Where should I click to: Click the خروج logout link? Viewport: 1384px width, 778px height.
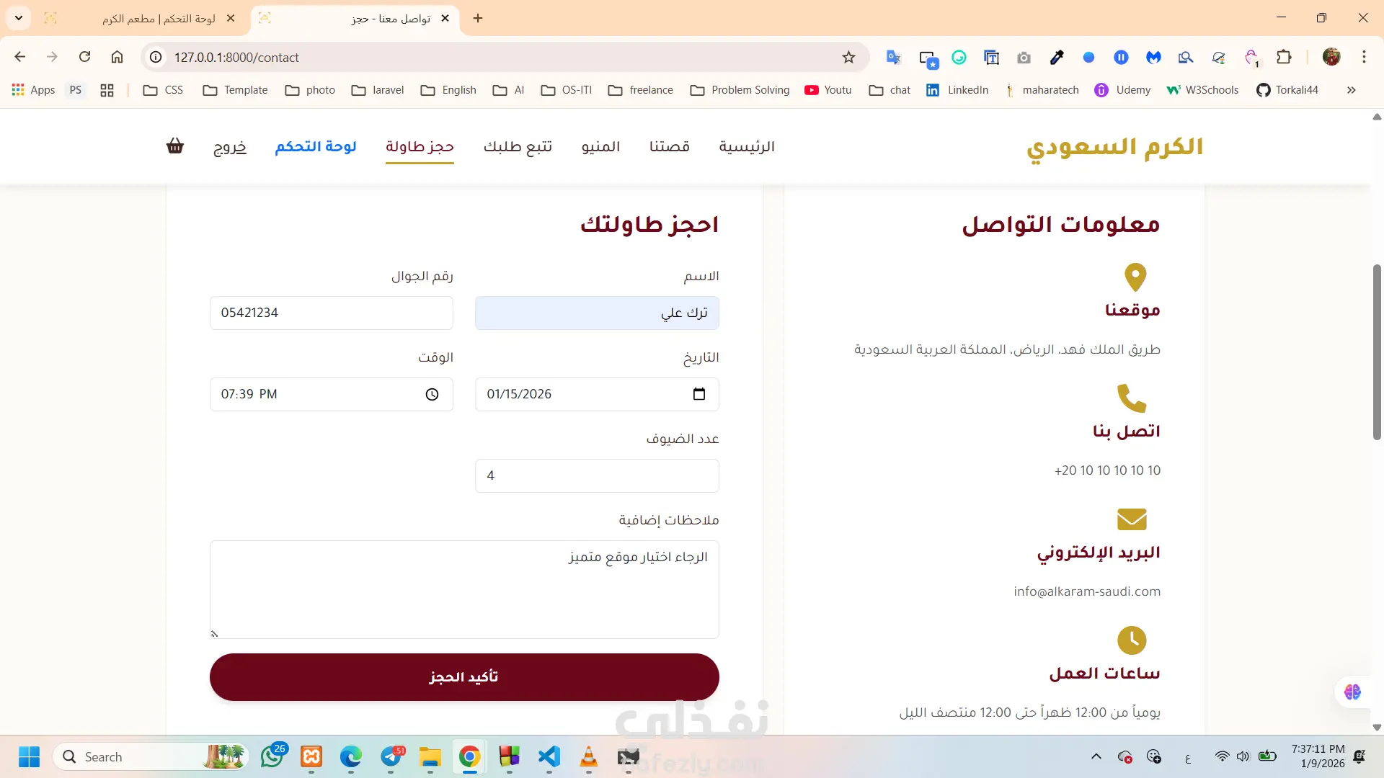[x=230, y=146]
